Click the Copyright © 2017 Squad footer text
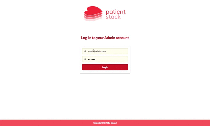The width and height of the screenshot is (210, 126). tap(105, 123)
